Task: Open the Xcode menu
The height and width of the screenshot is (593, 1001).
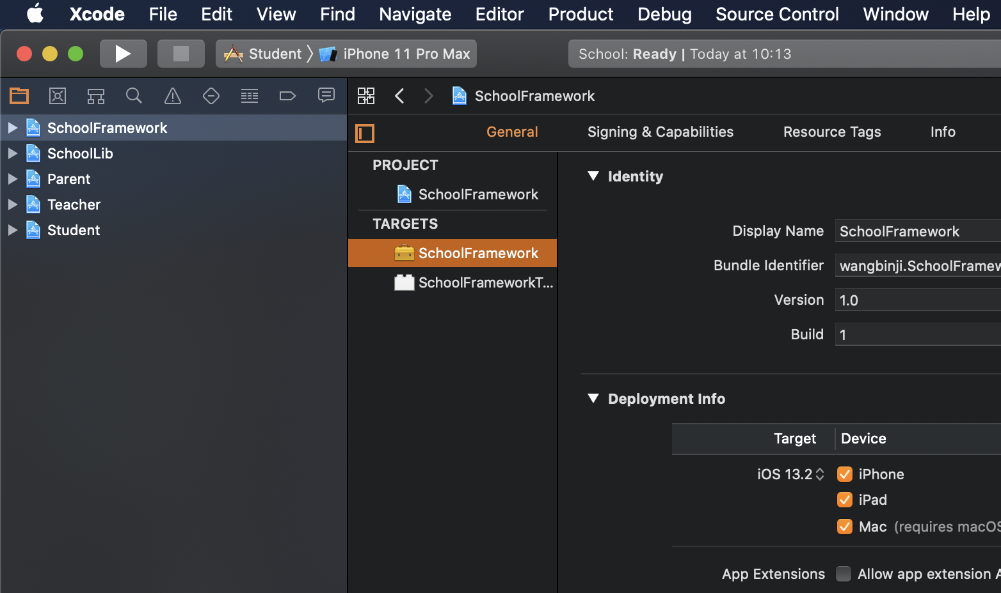Action: (97, 14)
